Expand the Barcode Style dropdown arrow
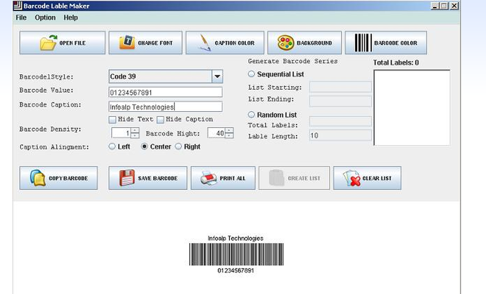Screen dimensions: 486x294 point(217,77)
